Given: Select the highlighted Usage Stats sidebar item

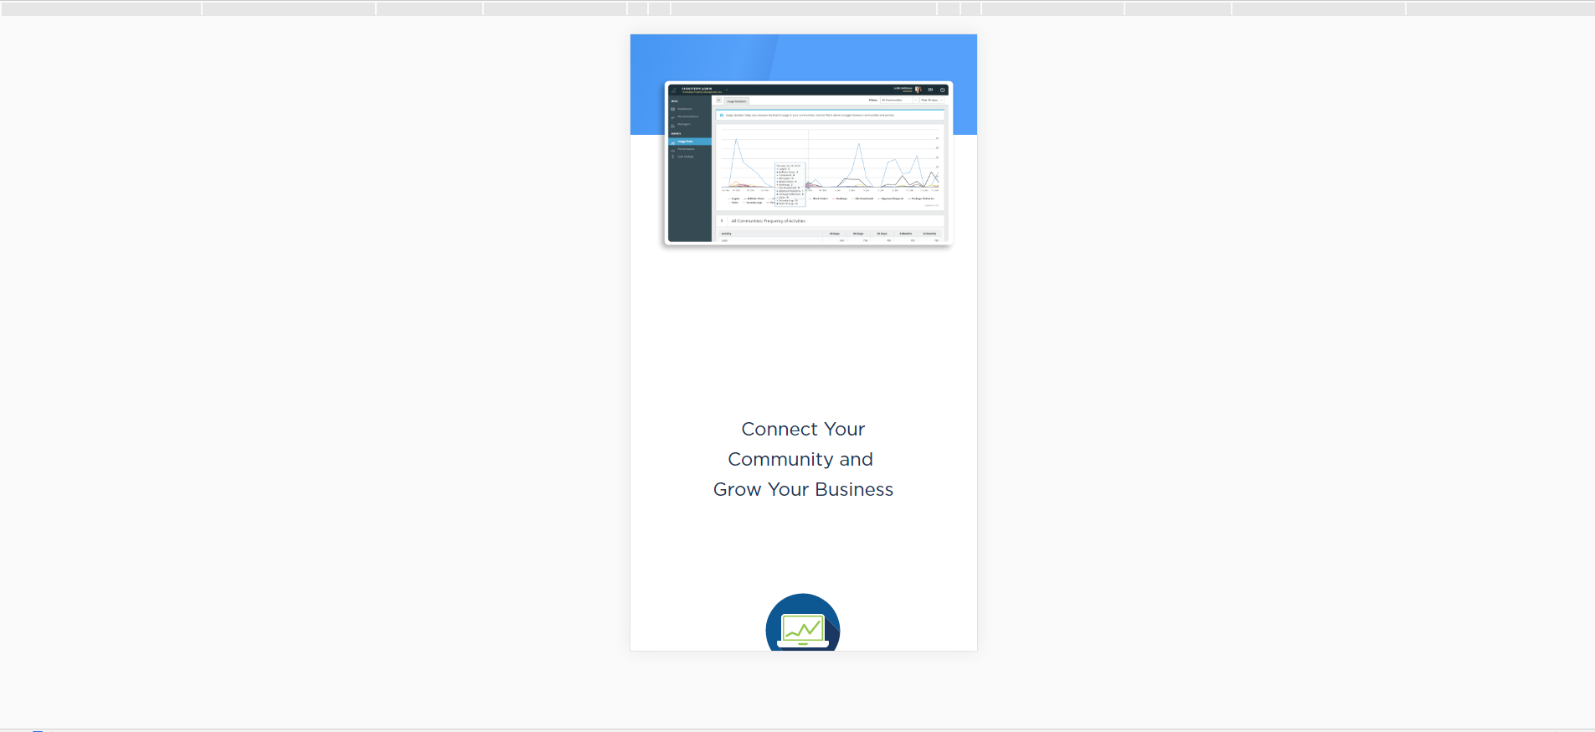Looking at the screenshot, I should pyautogui.click(x=687, y=142).
